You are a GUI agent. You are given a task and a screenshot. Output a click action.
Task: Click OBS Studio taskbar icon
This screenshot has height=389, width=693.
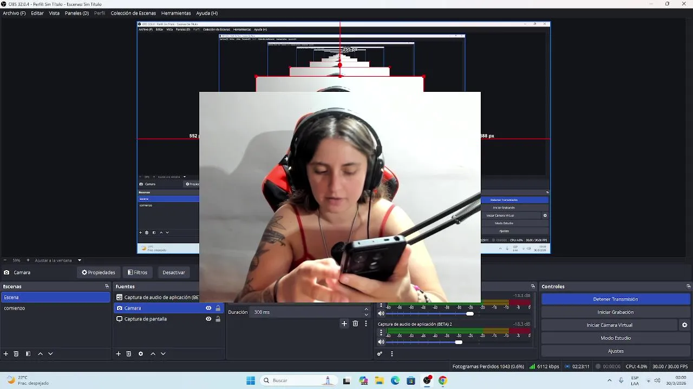(427, 380)
